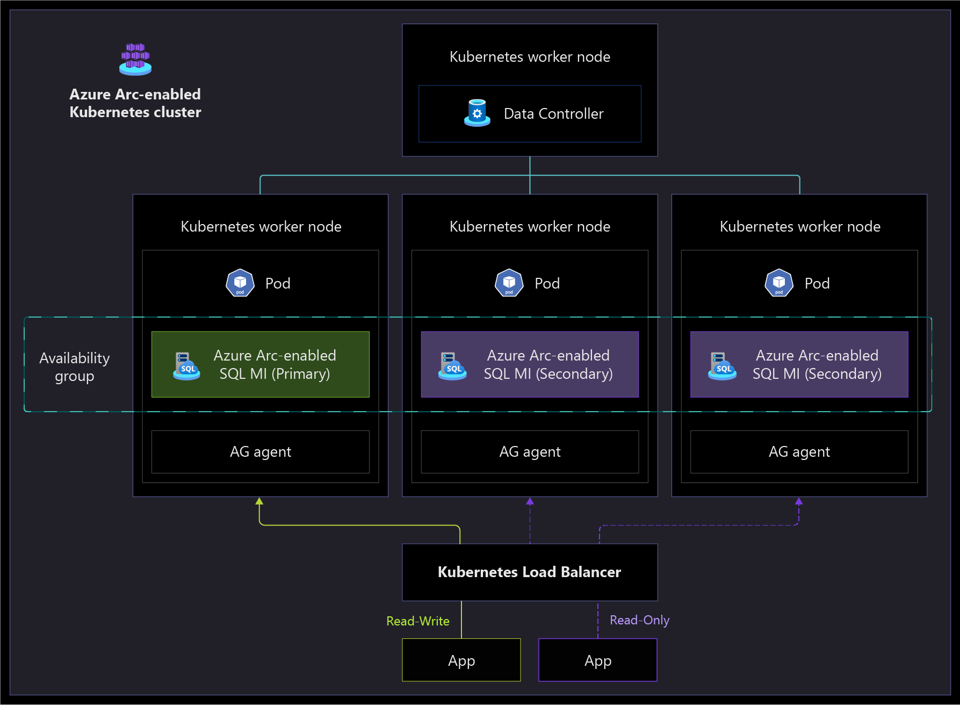960x705 pixels.
Task: Click the Azure Arc-enabled Kubernetes cluster title
Action: [x=135, y=103]
